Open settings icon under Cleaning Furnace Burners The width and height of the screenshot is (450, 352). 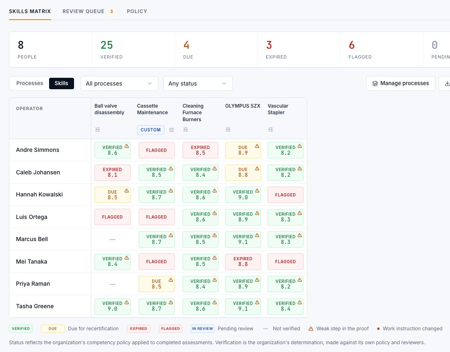click(x=185, y=130)
